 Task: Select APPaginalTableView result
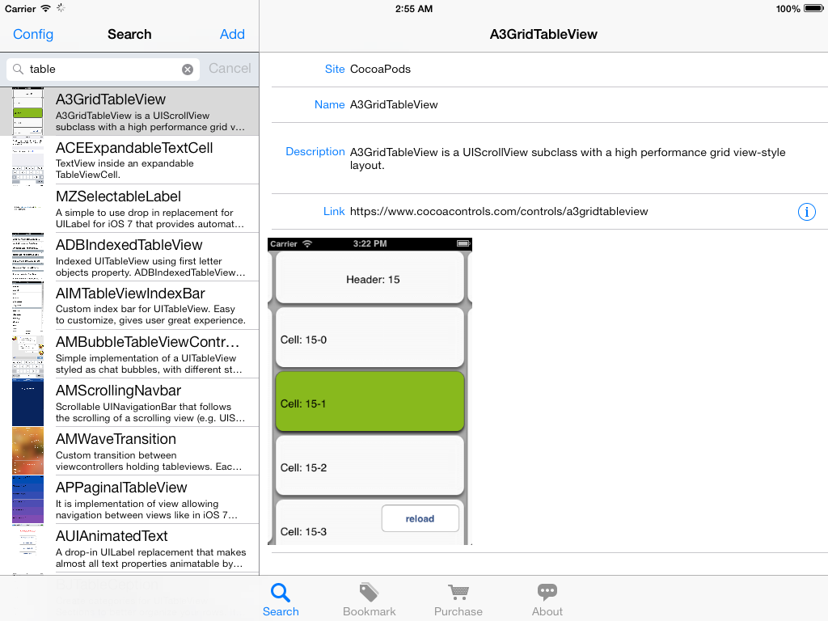[129, 500]
